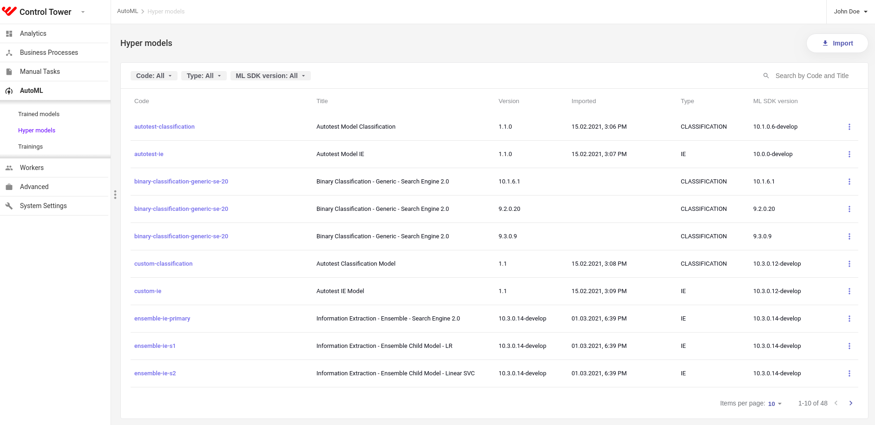
Task: Open row menu for version 9.2.0.20 model
Action: (849, 209)
